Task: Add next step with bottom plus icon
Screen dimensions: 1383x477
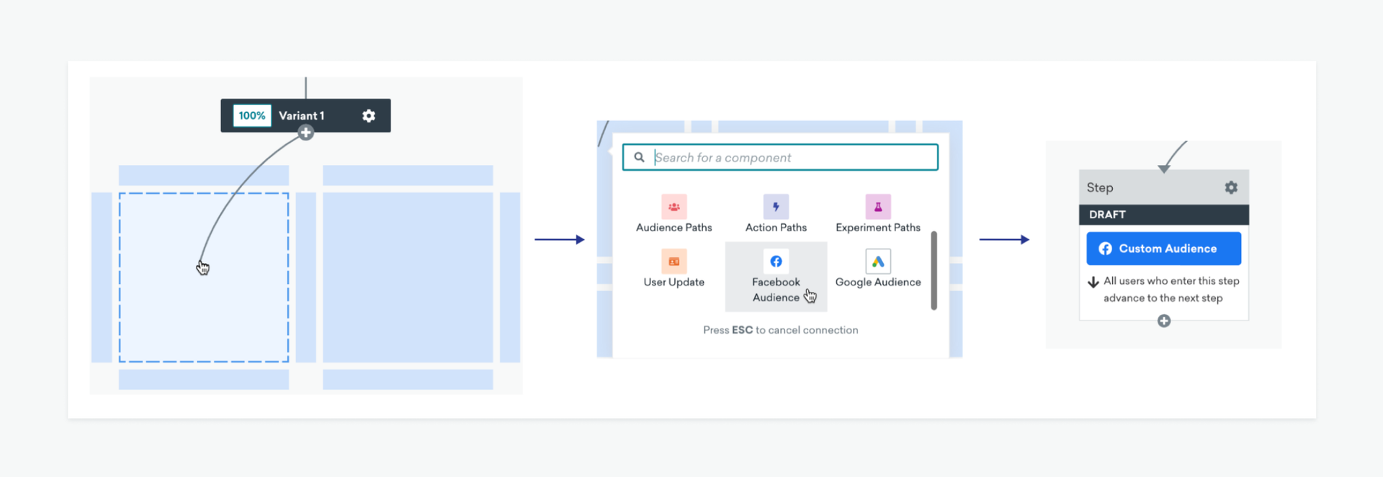Action: click(1163, 321)
